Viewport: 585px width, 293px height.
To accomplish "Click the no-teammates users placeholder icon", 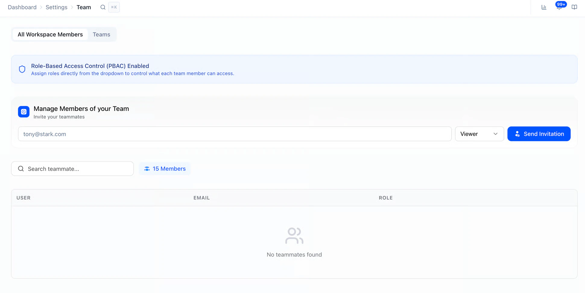I will click(294, 236).
